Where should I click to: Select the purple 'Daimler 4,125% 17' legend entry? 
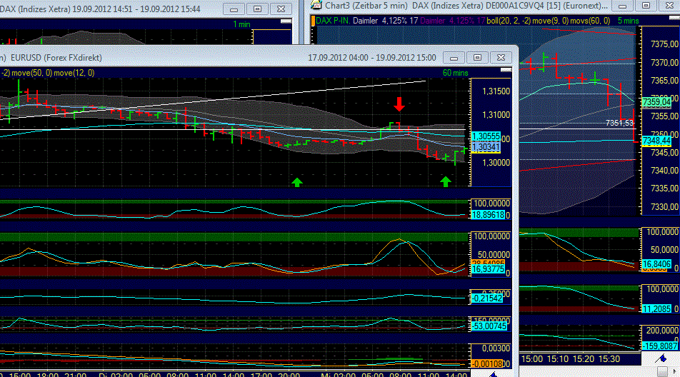453,21
